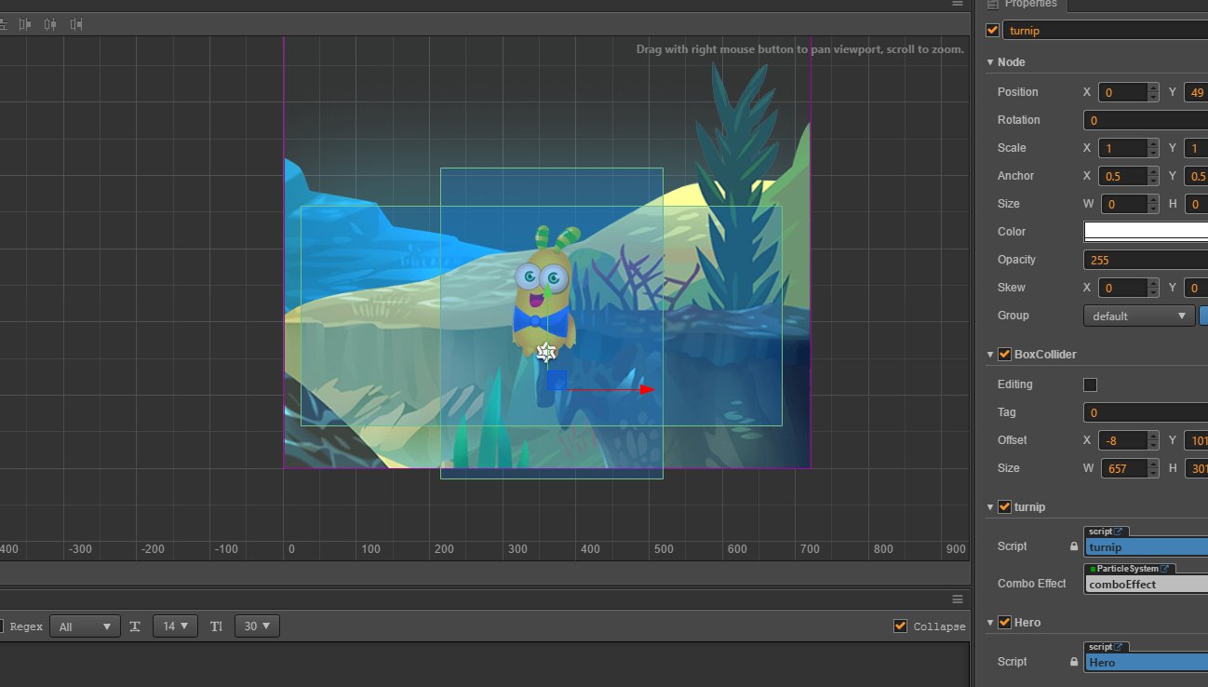Screen dimensions: 1208x687
Task: Click the Position X input field
Action: click(1122, 92)
